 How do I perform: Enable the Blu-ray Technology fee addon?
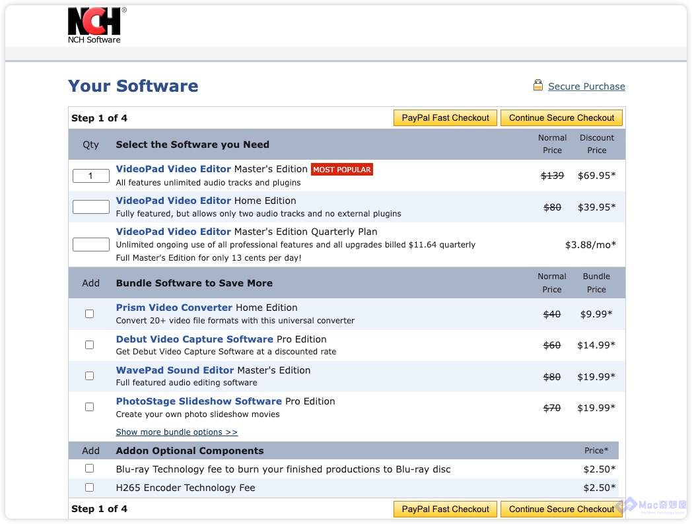coord(90,469)
